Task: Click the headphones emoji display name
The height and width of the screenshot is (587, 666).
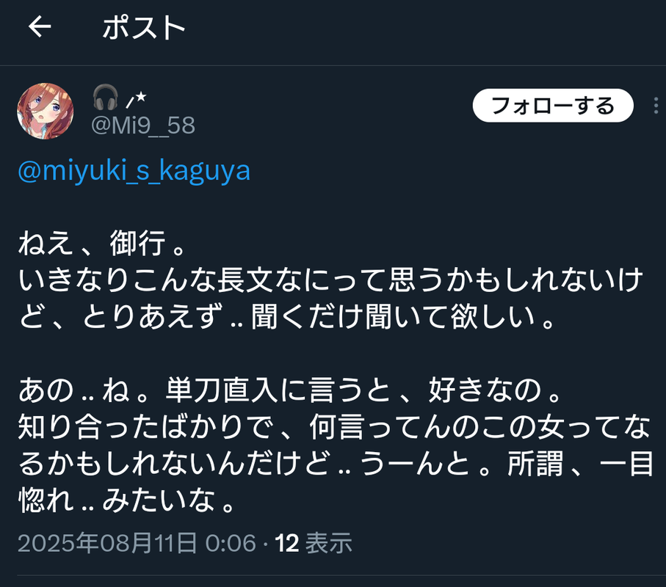Action: click(105, 97)
